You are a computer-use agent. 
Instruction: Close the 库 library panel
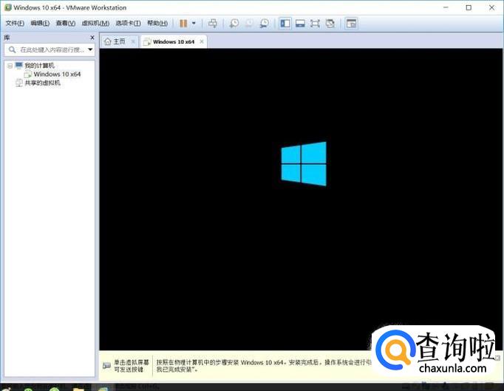click(x=92, y=38)
